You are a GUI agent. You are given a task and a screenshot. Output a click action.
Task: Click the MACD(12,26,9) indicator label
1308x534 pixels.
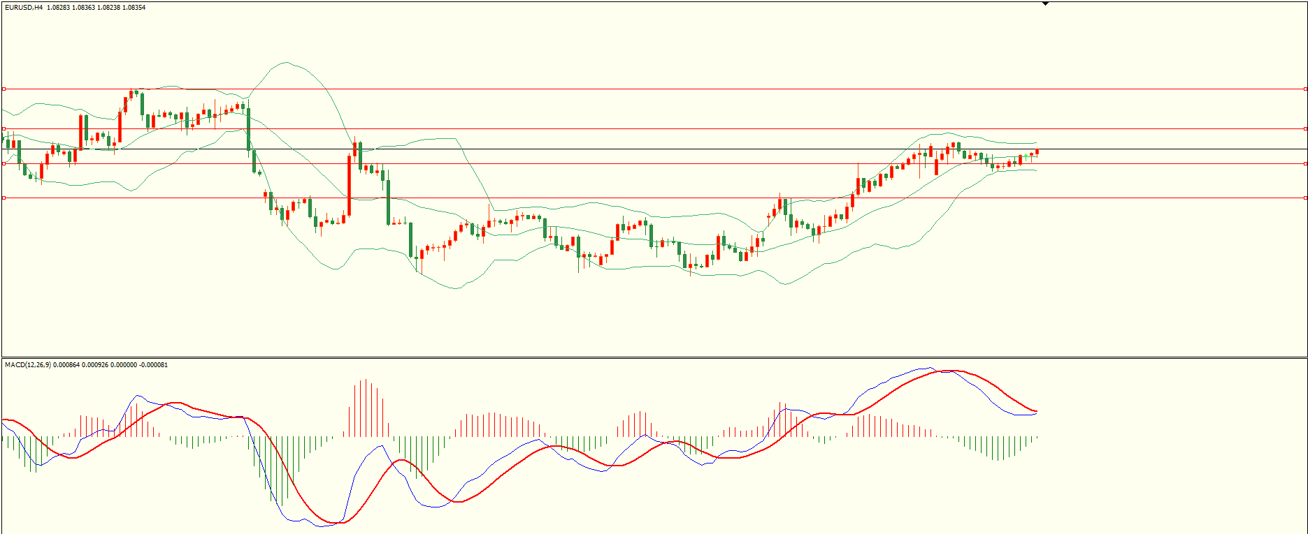click(27, 365)
